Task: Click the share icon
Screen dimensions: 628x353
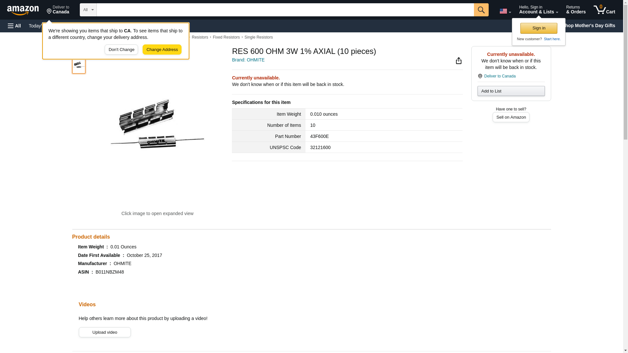Action: pos(459,61)
